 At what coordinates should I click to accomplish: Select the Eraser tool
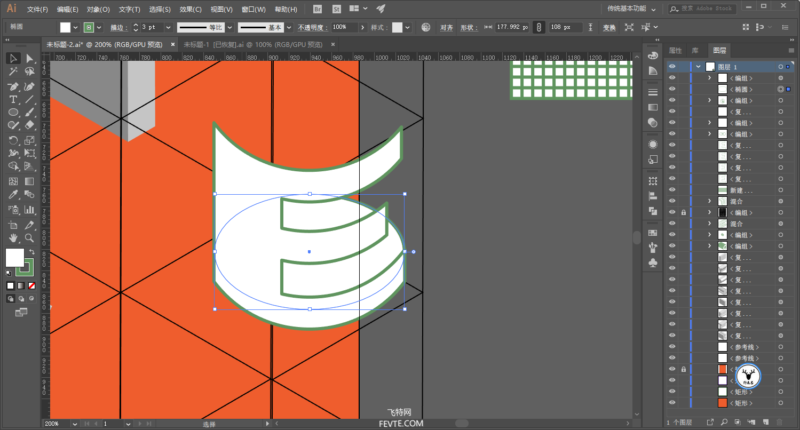[x=30, y=125]
